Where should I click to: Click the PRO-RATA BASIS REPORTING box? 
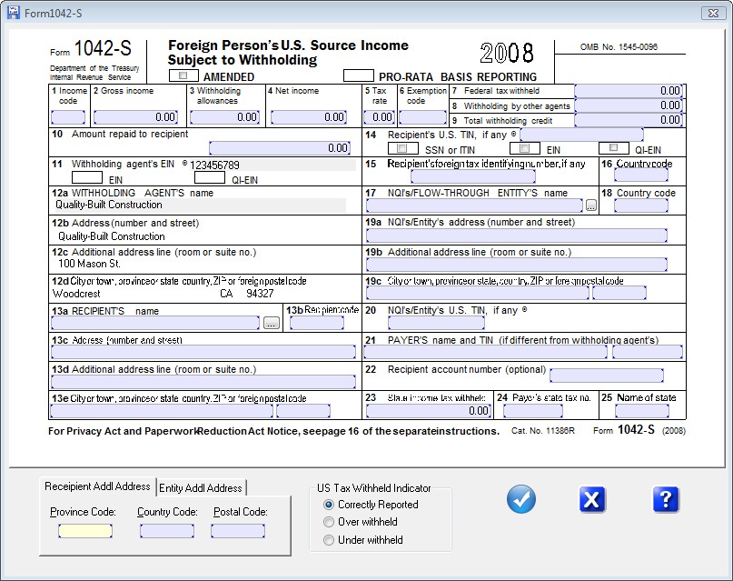[x=359, y=75]
